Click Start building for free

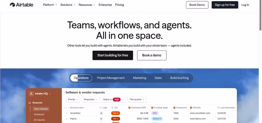pos(113,55)
